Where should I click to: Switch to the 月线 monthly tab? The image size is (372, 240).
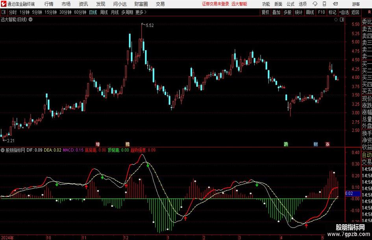(x=115, y=12)
